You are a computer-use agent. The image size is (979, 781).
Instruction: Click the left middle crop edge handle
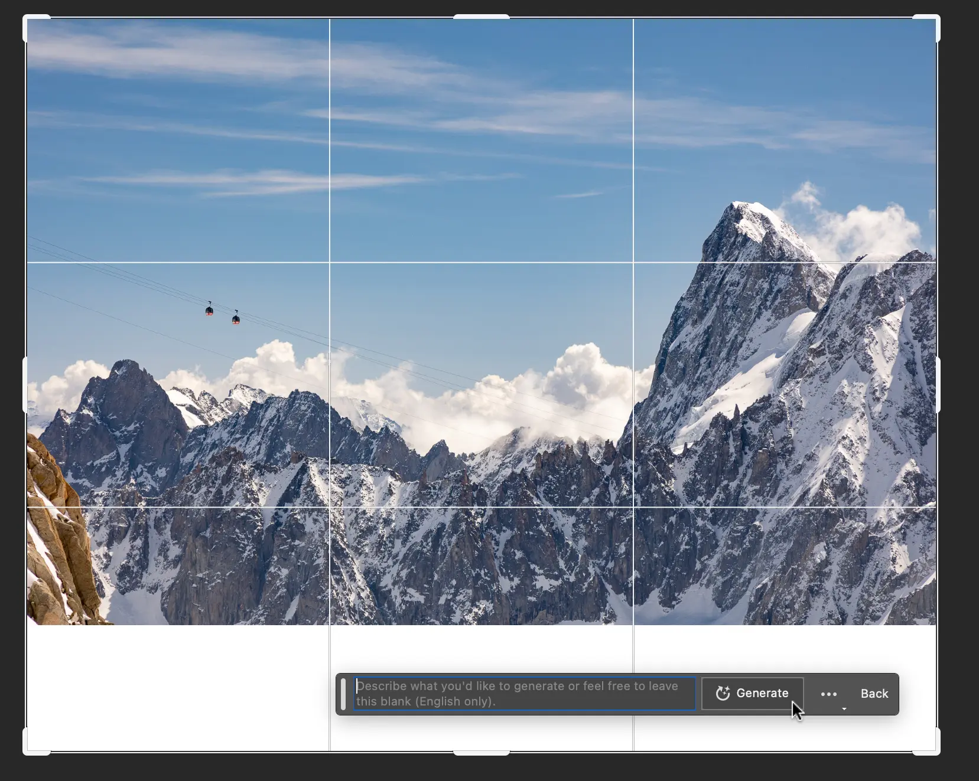(25, 385)
